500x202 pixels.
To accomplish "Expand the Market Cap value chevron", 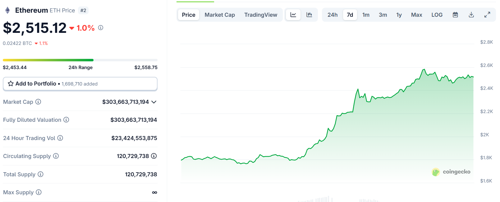I will pos(154,102).
